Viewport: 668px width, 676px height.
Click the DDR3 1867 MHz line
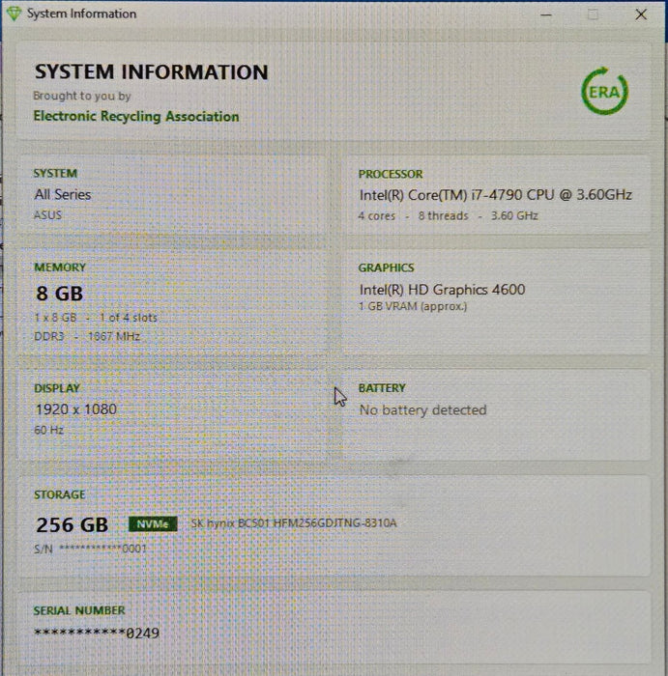click(87, 336)
